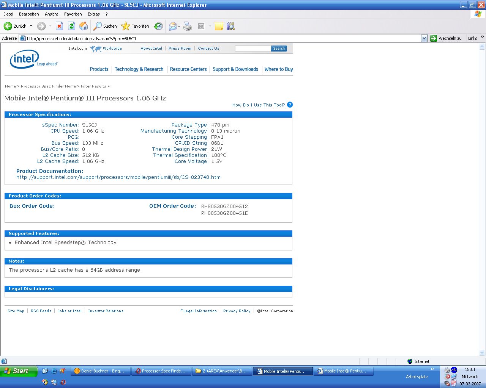The height and width of the screenshot is (388, 486).
Task: Click the scrollbar down arrow
Action: tap(482, 353)
